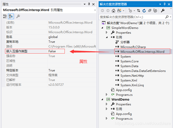Collapse the SimpleWordDemo project node

(102, 28)
